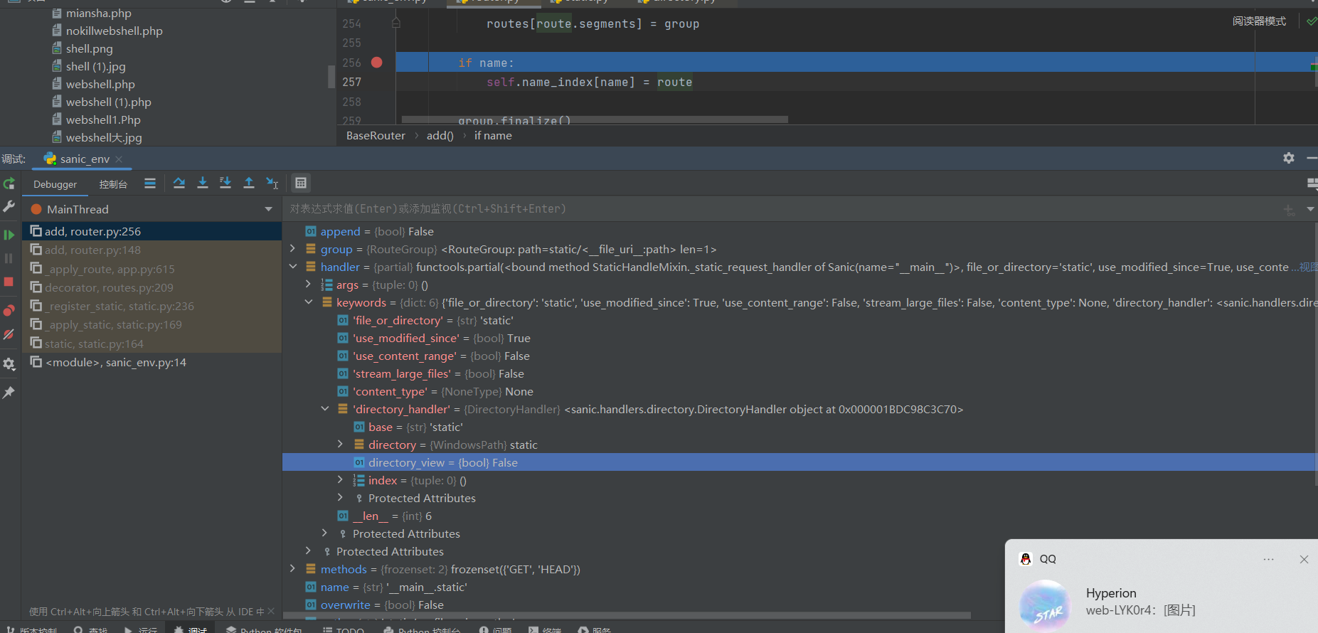This screenshot has width=1318, height=633.
Task: Click the evaluate expression input field
Action: pyautogui.click(x=781, y=209)
